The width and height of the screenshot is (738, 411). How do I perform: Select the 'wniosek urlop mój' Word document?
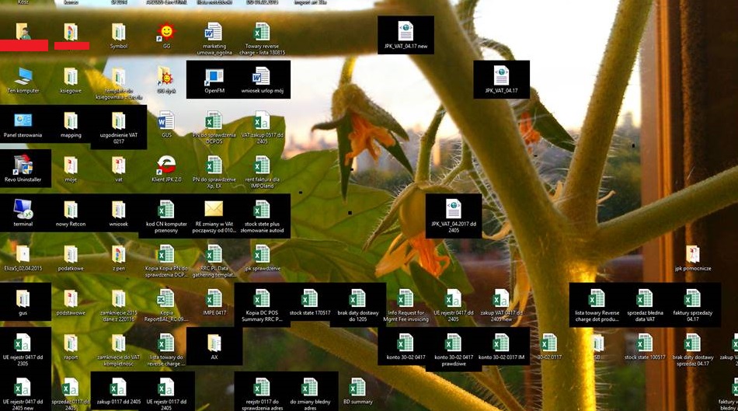262,77
